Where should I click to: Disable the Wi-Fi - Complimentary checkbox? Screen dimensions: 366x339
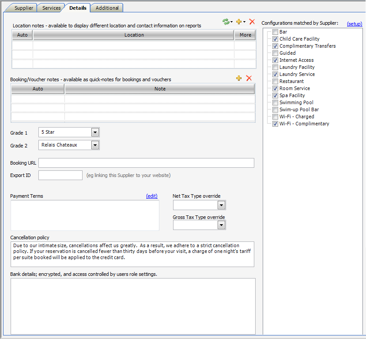[275, 124]
